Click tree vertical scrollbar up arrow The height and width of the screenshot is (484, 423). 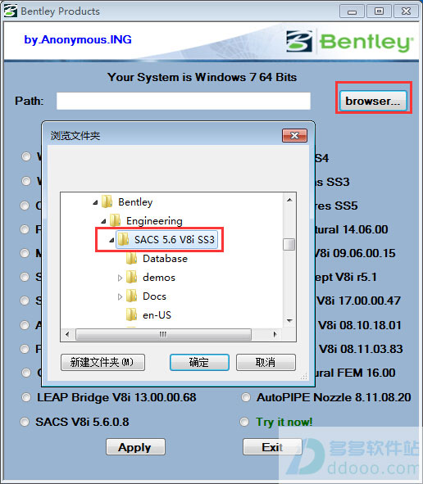tap(289, 200)
